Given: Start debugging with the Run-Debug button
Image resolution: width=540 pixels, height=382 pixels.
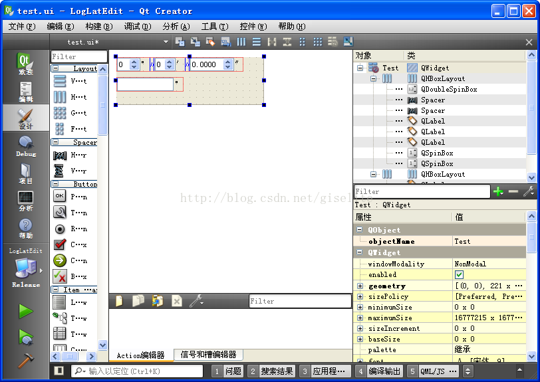Looking at the screenshot, I should [x=25, y=337].
